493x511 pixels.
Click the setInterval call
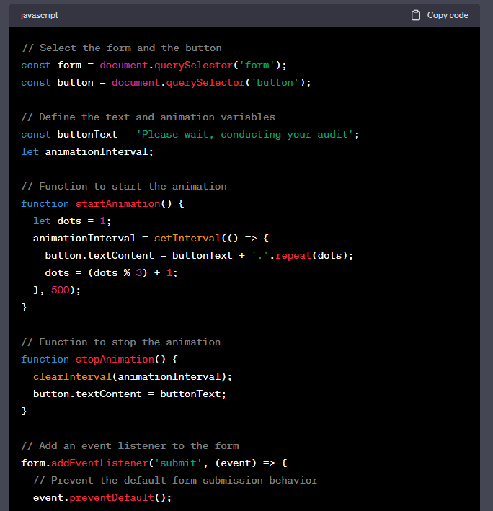pyautogui.click(x=187, y=239)
